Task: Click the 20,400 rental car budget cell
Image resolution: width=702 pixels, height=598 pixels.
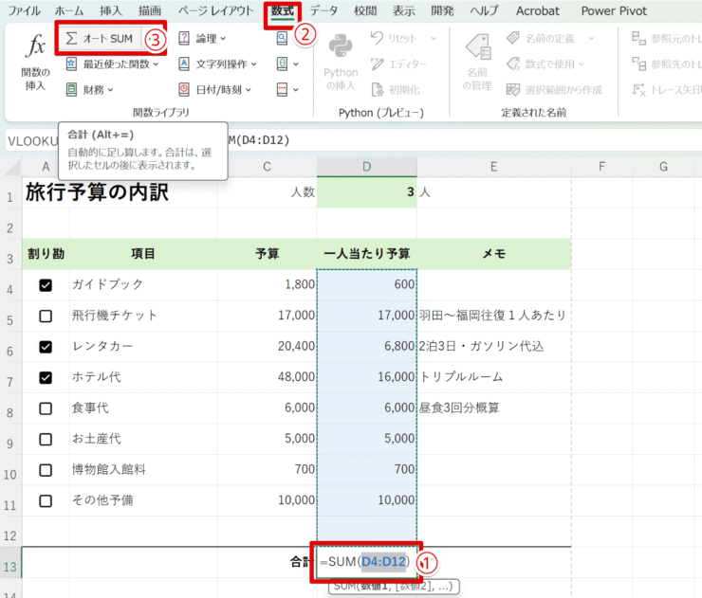Action: click(267, 346)
